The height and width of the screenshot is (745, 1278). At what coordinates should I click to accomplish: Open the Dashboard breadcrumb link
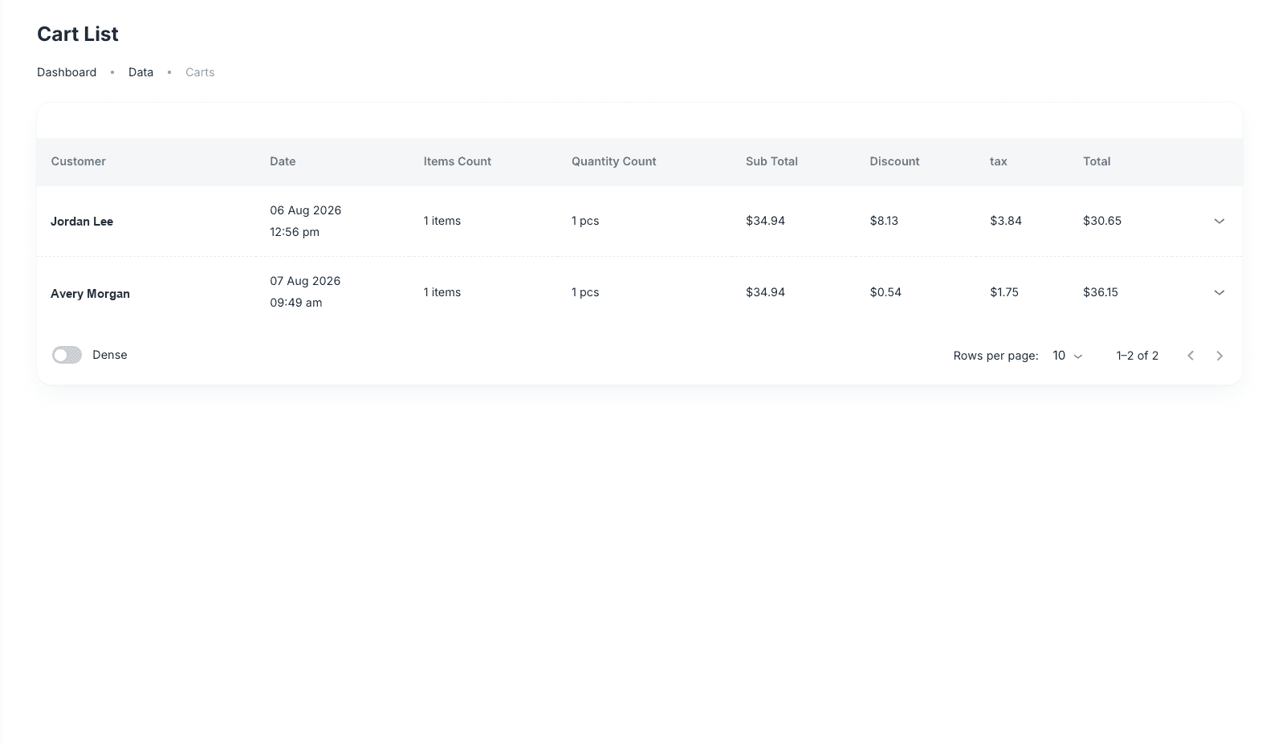click(x=67, y=72)
